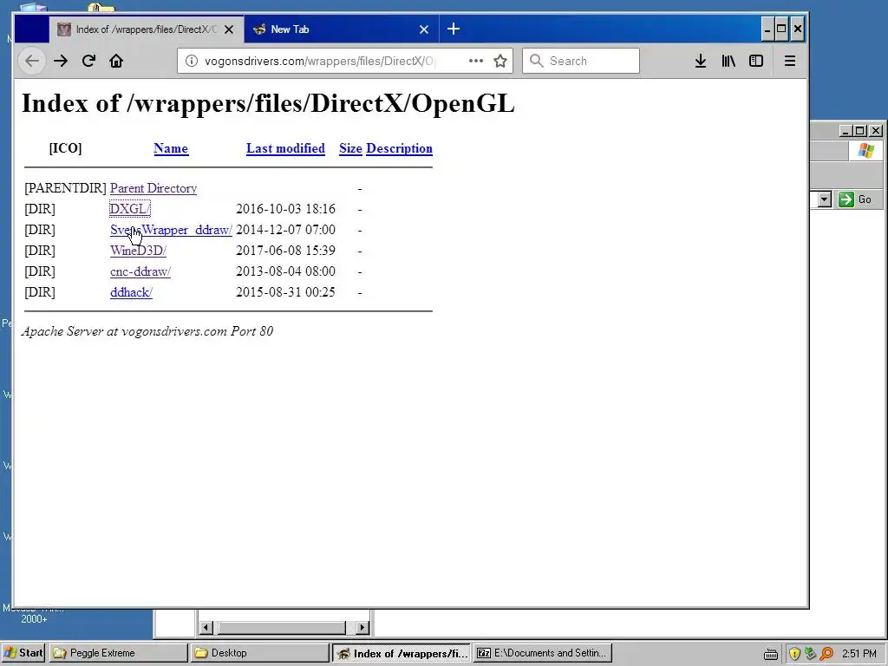Show site information icon in address bar

(x=192, y=61)
